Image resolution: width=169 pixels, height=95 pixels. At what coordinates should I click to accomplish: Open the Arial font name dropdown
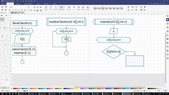[x=25, y=7]
